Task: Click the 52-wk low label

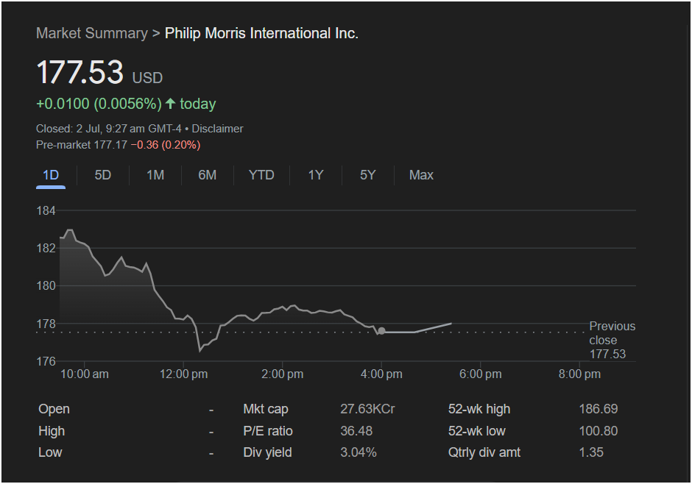Action: click(x=476, y=430)
